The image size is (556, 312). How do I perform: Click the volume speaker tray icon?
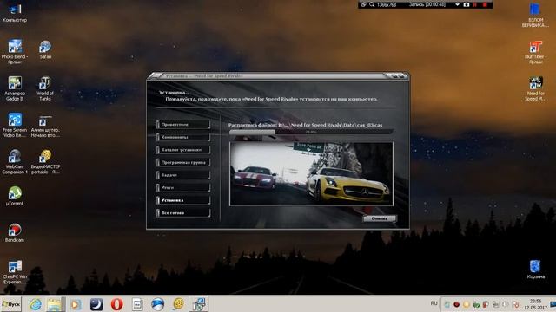(x=506, y=304)
